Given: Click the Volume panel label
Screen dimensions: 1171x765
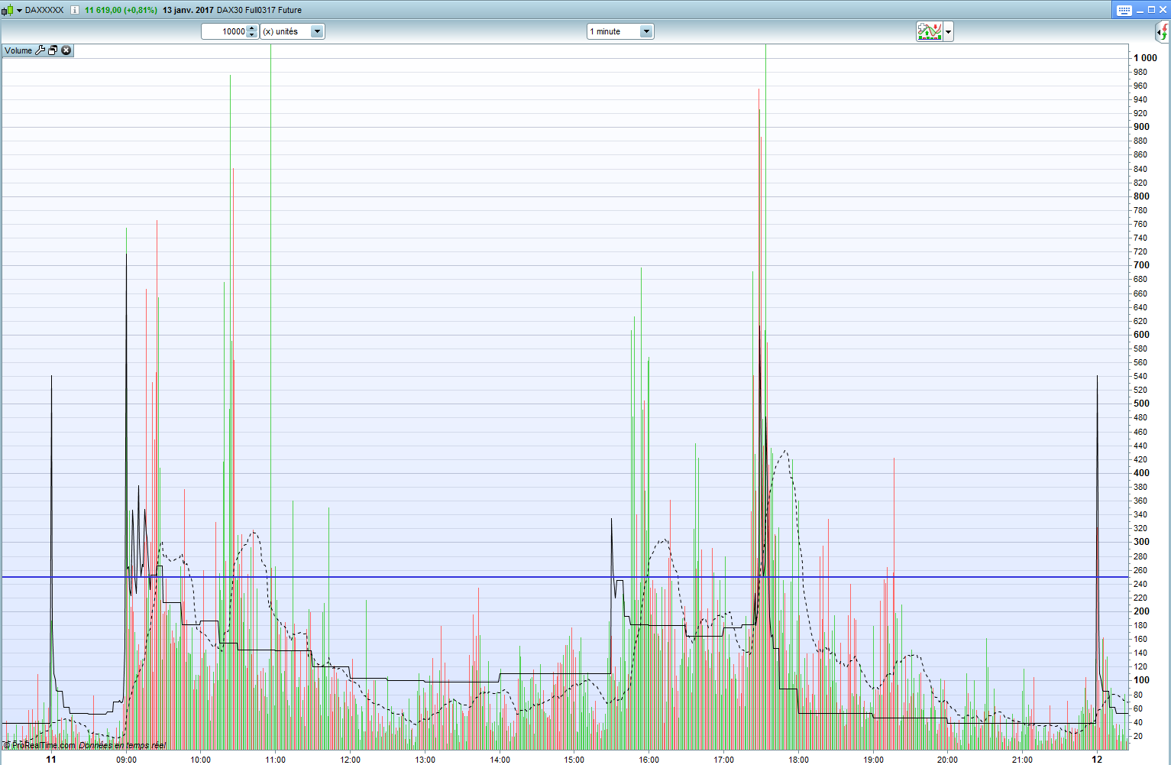Looking at the screenshot, I should 18,50.
